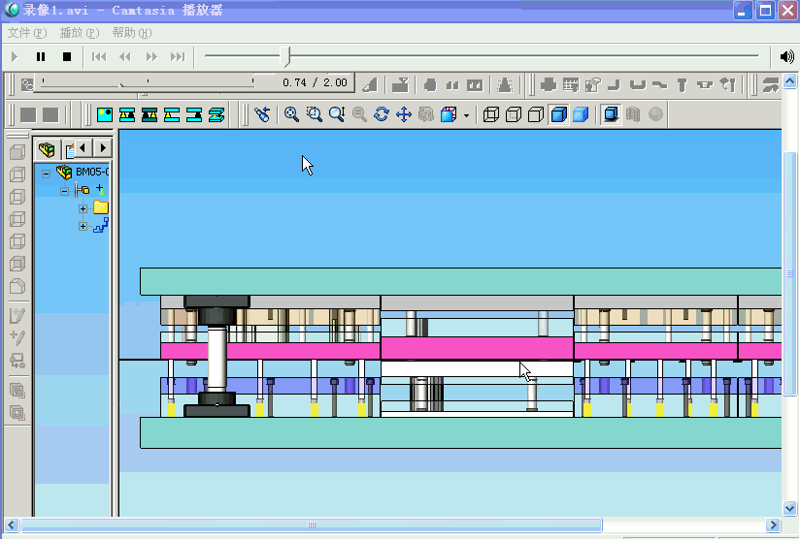Click the vertical scrollbar up arrow
The image size is (800, 539).
[x=789, y=80]
